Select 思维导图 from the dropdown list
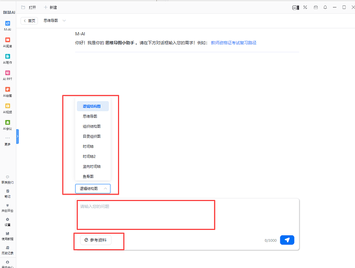 pos(89,116)
